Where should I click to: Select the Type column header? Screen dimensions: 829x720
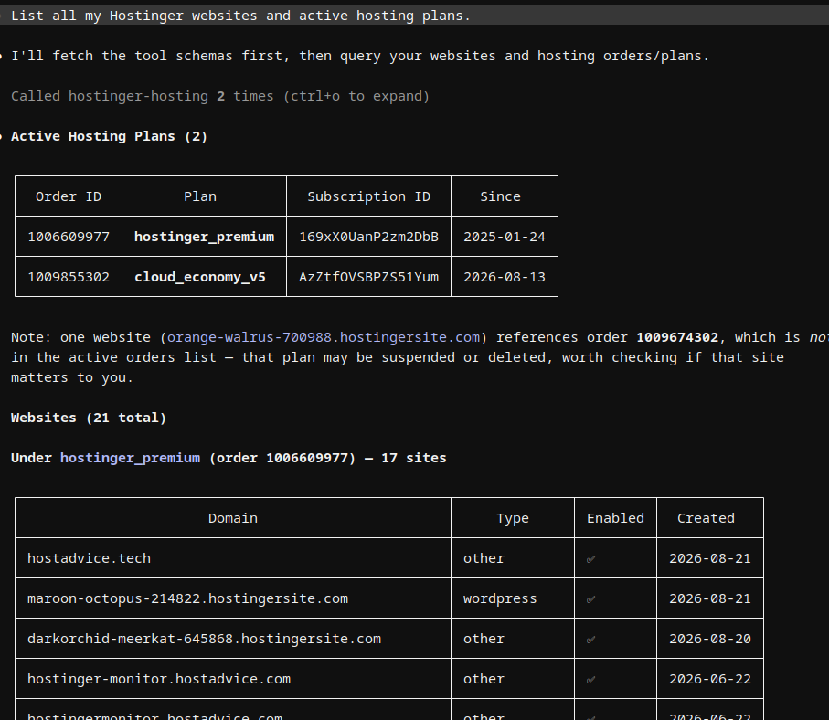(513, 518)
